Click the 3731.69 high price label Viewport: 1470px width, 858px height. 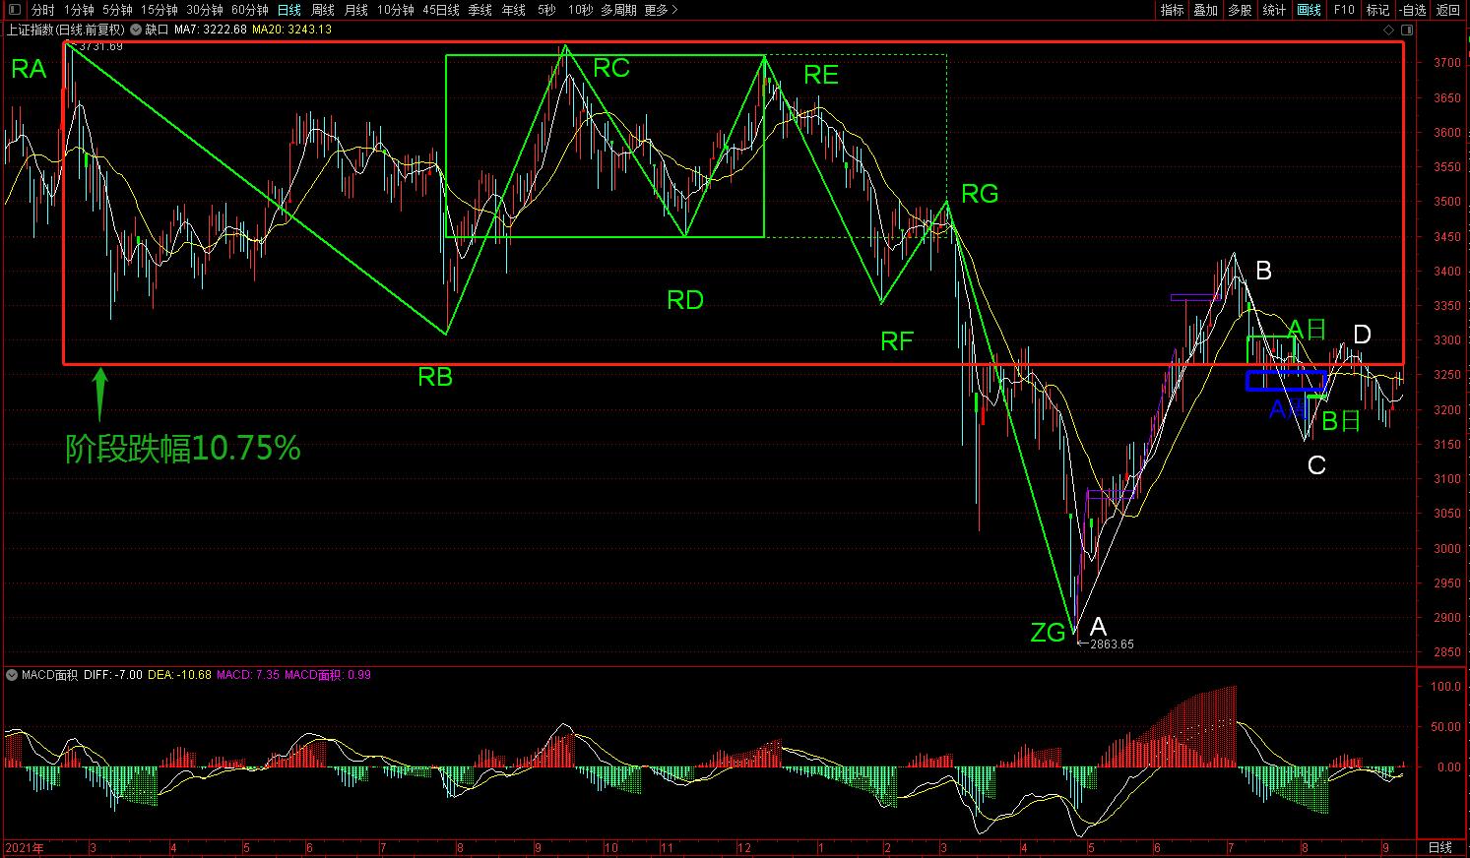click(101, 46)
